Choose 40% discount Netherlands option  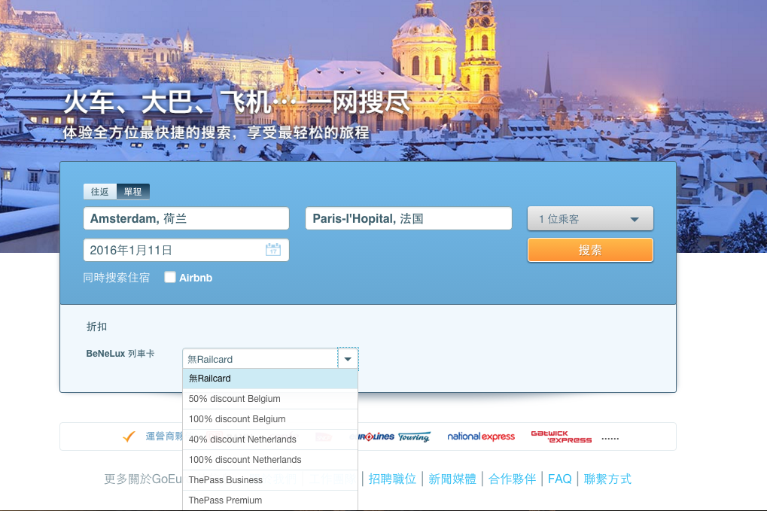[270, 439]
